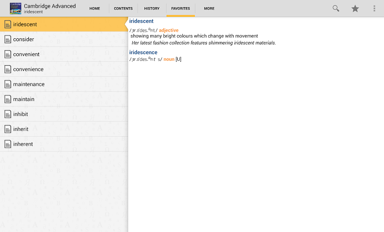Select the FAVORITES tab
The height and width of the screenshot is (232, 384).
click(180, 9)
